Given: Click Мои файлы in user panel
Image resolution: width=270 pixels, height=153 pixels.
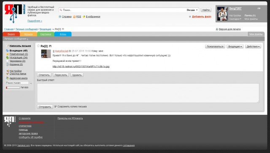Looking at the screenshot, I should click(x=251, y=19).
